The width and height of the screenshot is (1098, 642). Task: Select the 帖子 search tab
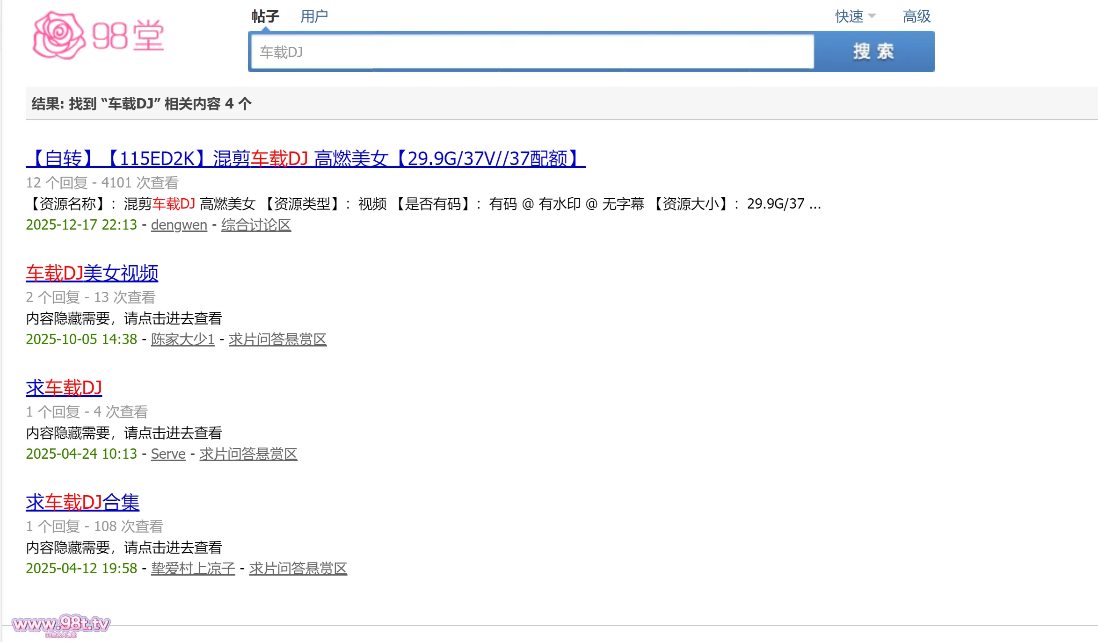coord(265,16)
